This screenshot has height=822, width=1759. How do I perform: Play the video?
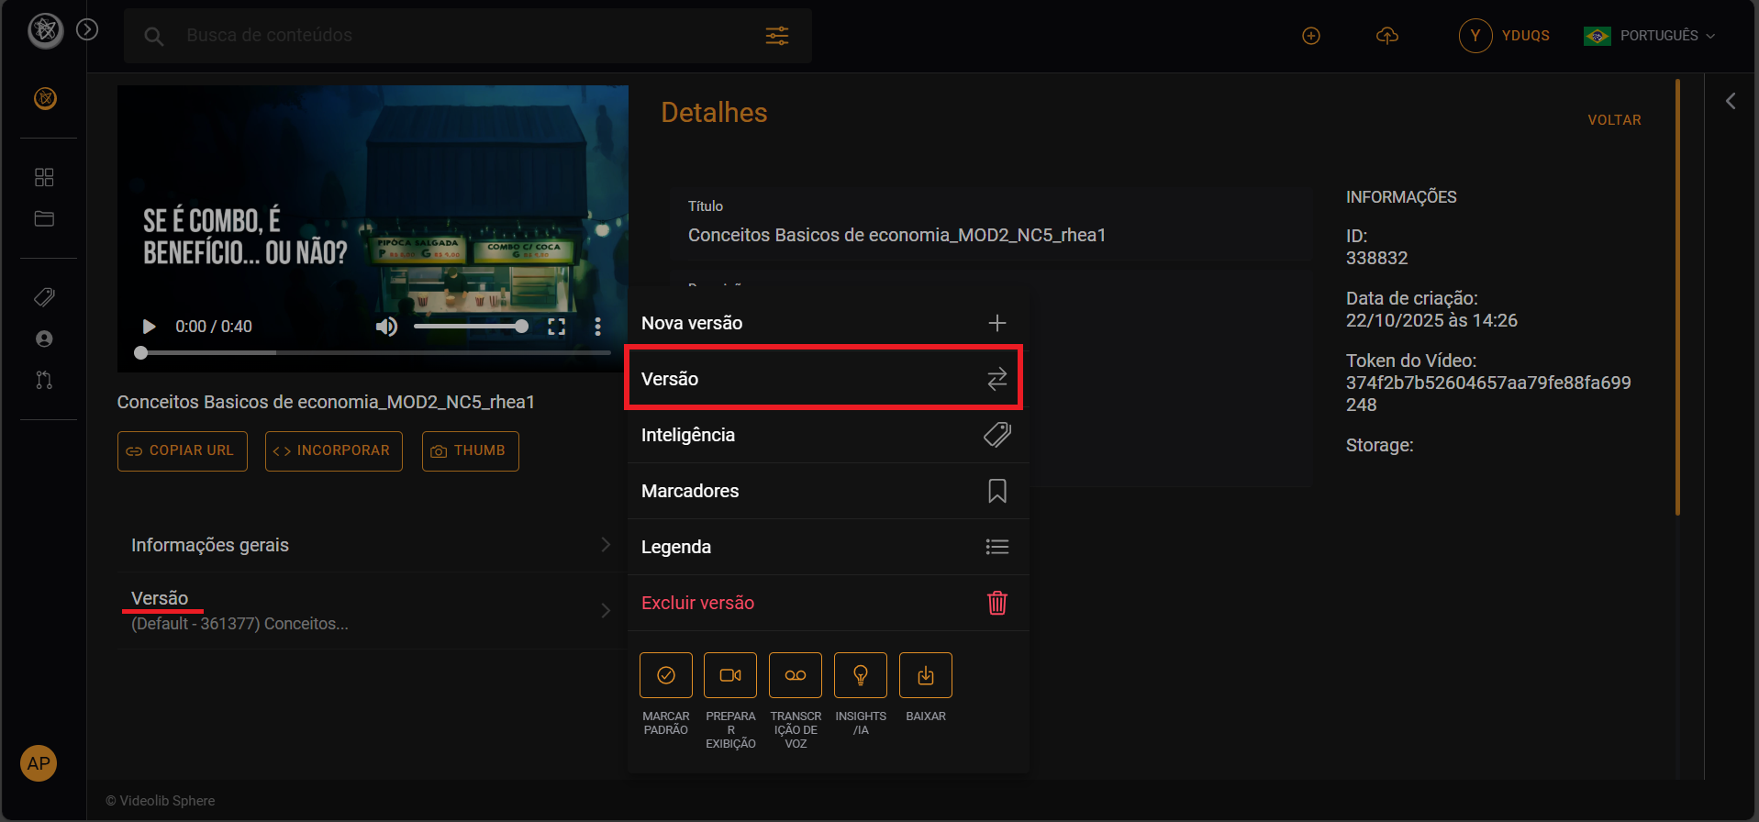(149, 327)
